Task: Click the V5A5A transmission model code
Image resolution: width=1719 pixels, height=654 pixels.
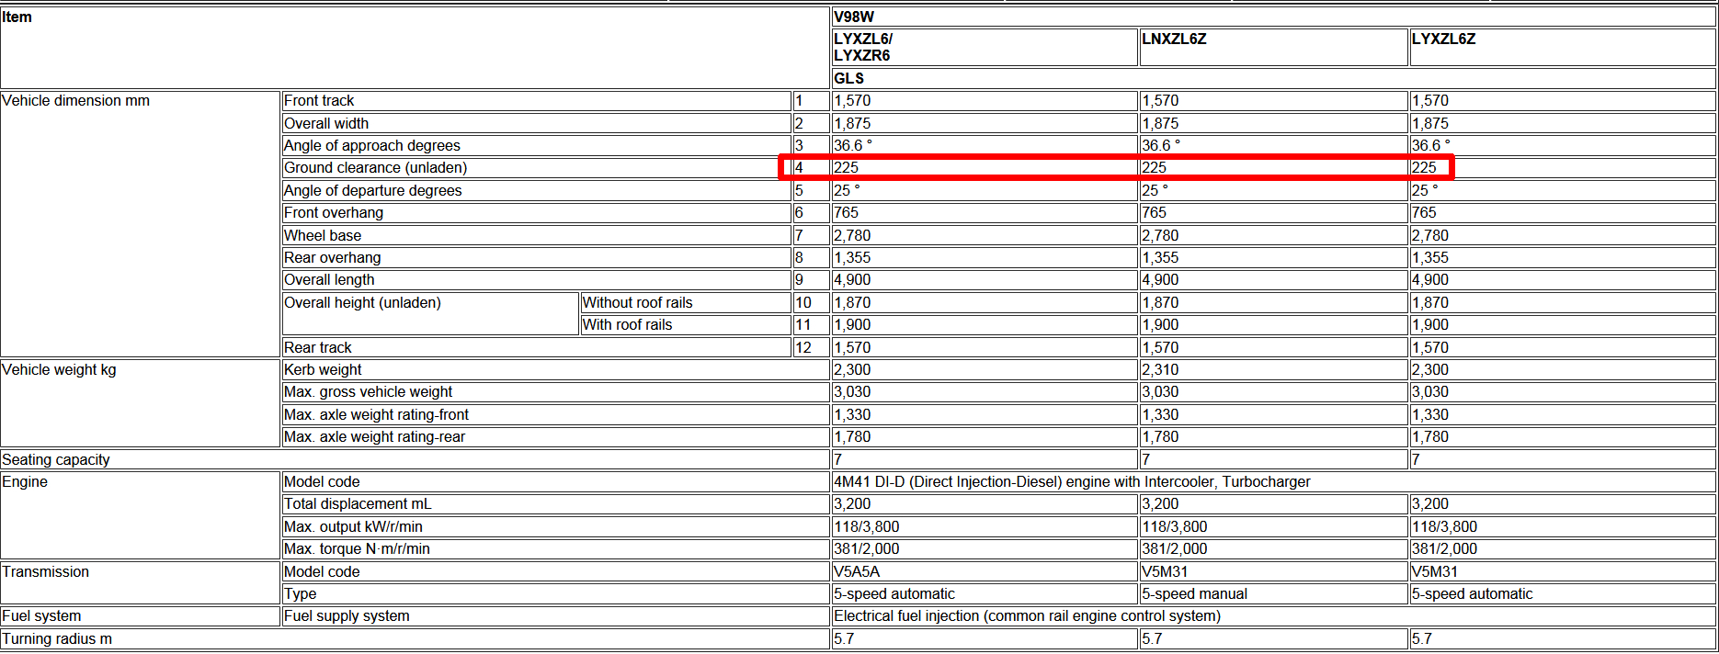Action: pyautogui.click(x=857, y=572)
